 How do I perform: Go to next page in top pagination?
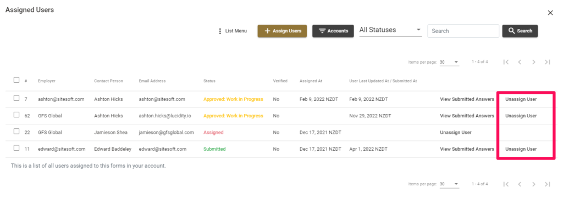pos(533,62)
